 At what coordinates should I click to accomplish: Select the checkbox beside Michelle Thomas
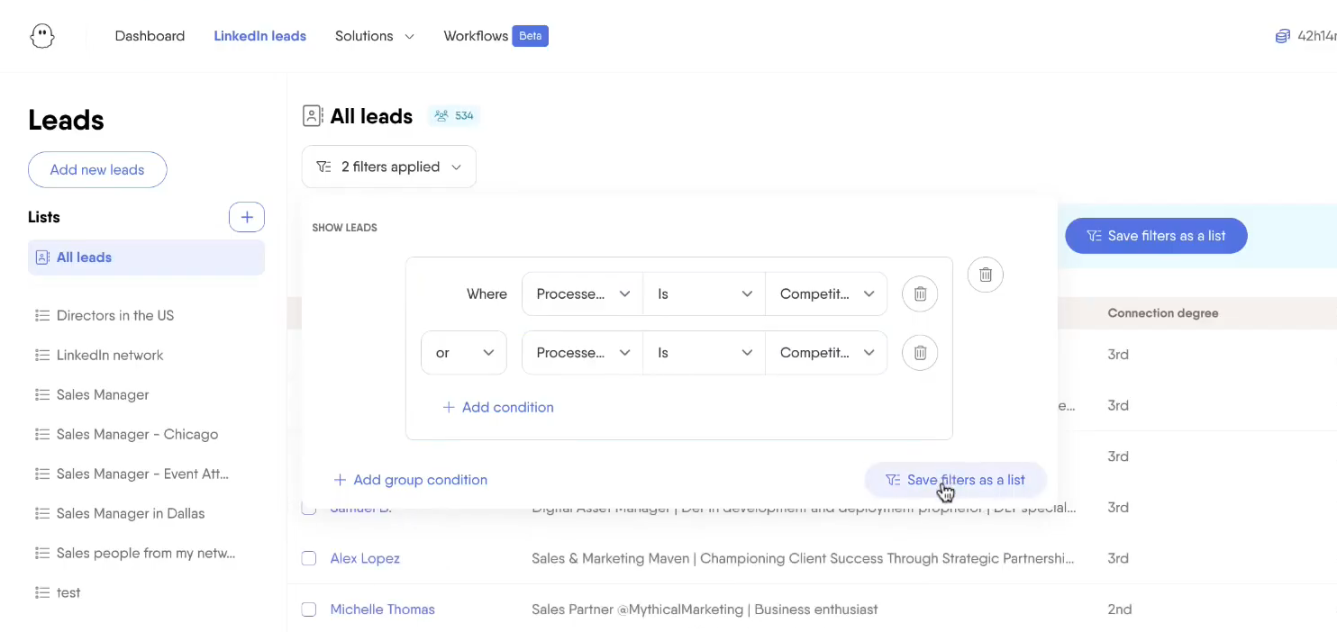(309, 609)
